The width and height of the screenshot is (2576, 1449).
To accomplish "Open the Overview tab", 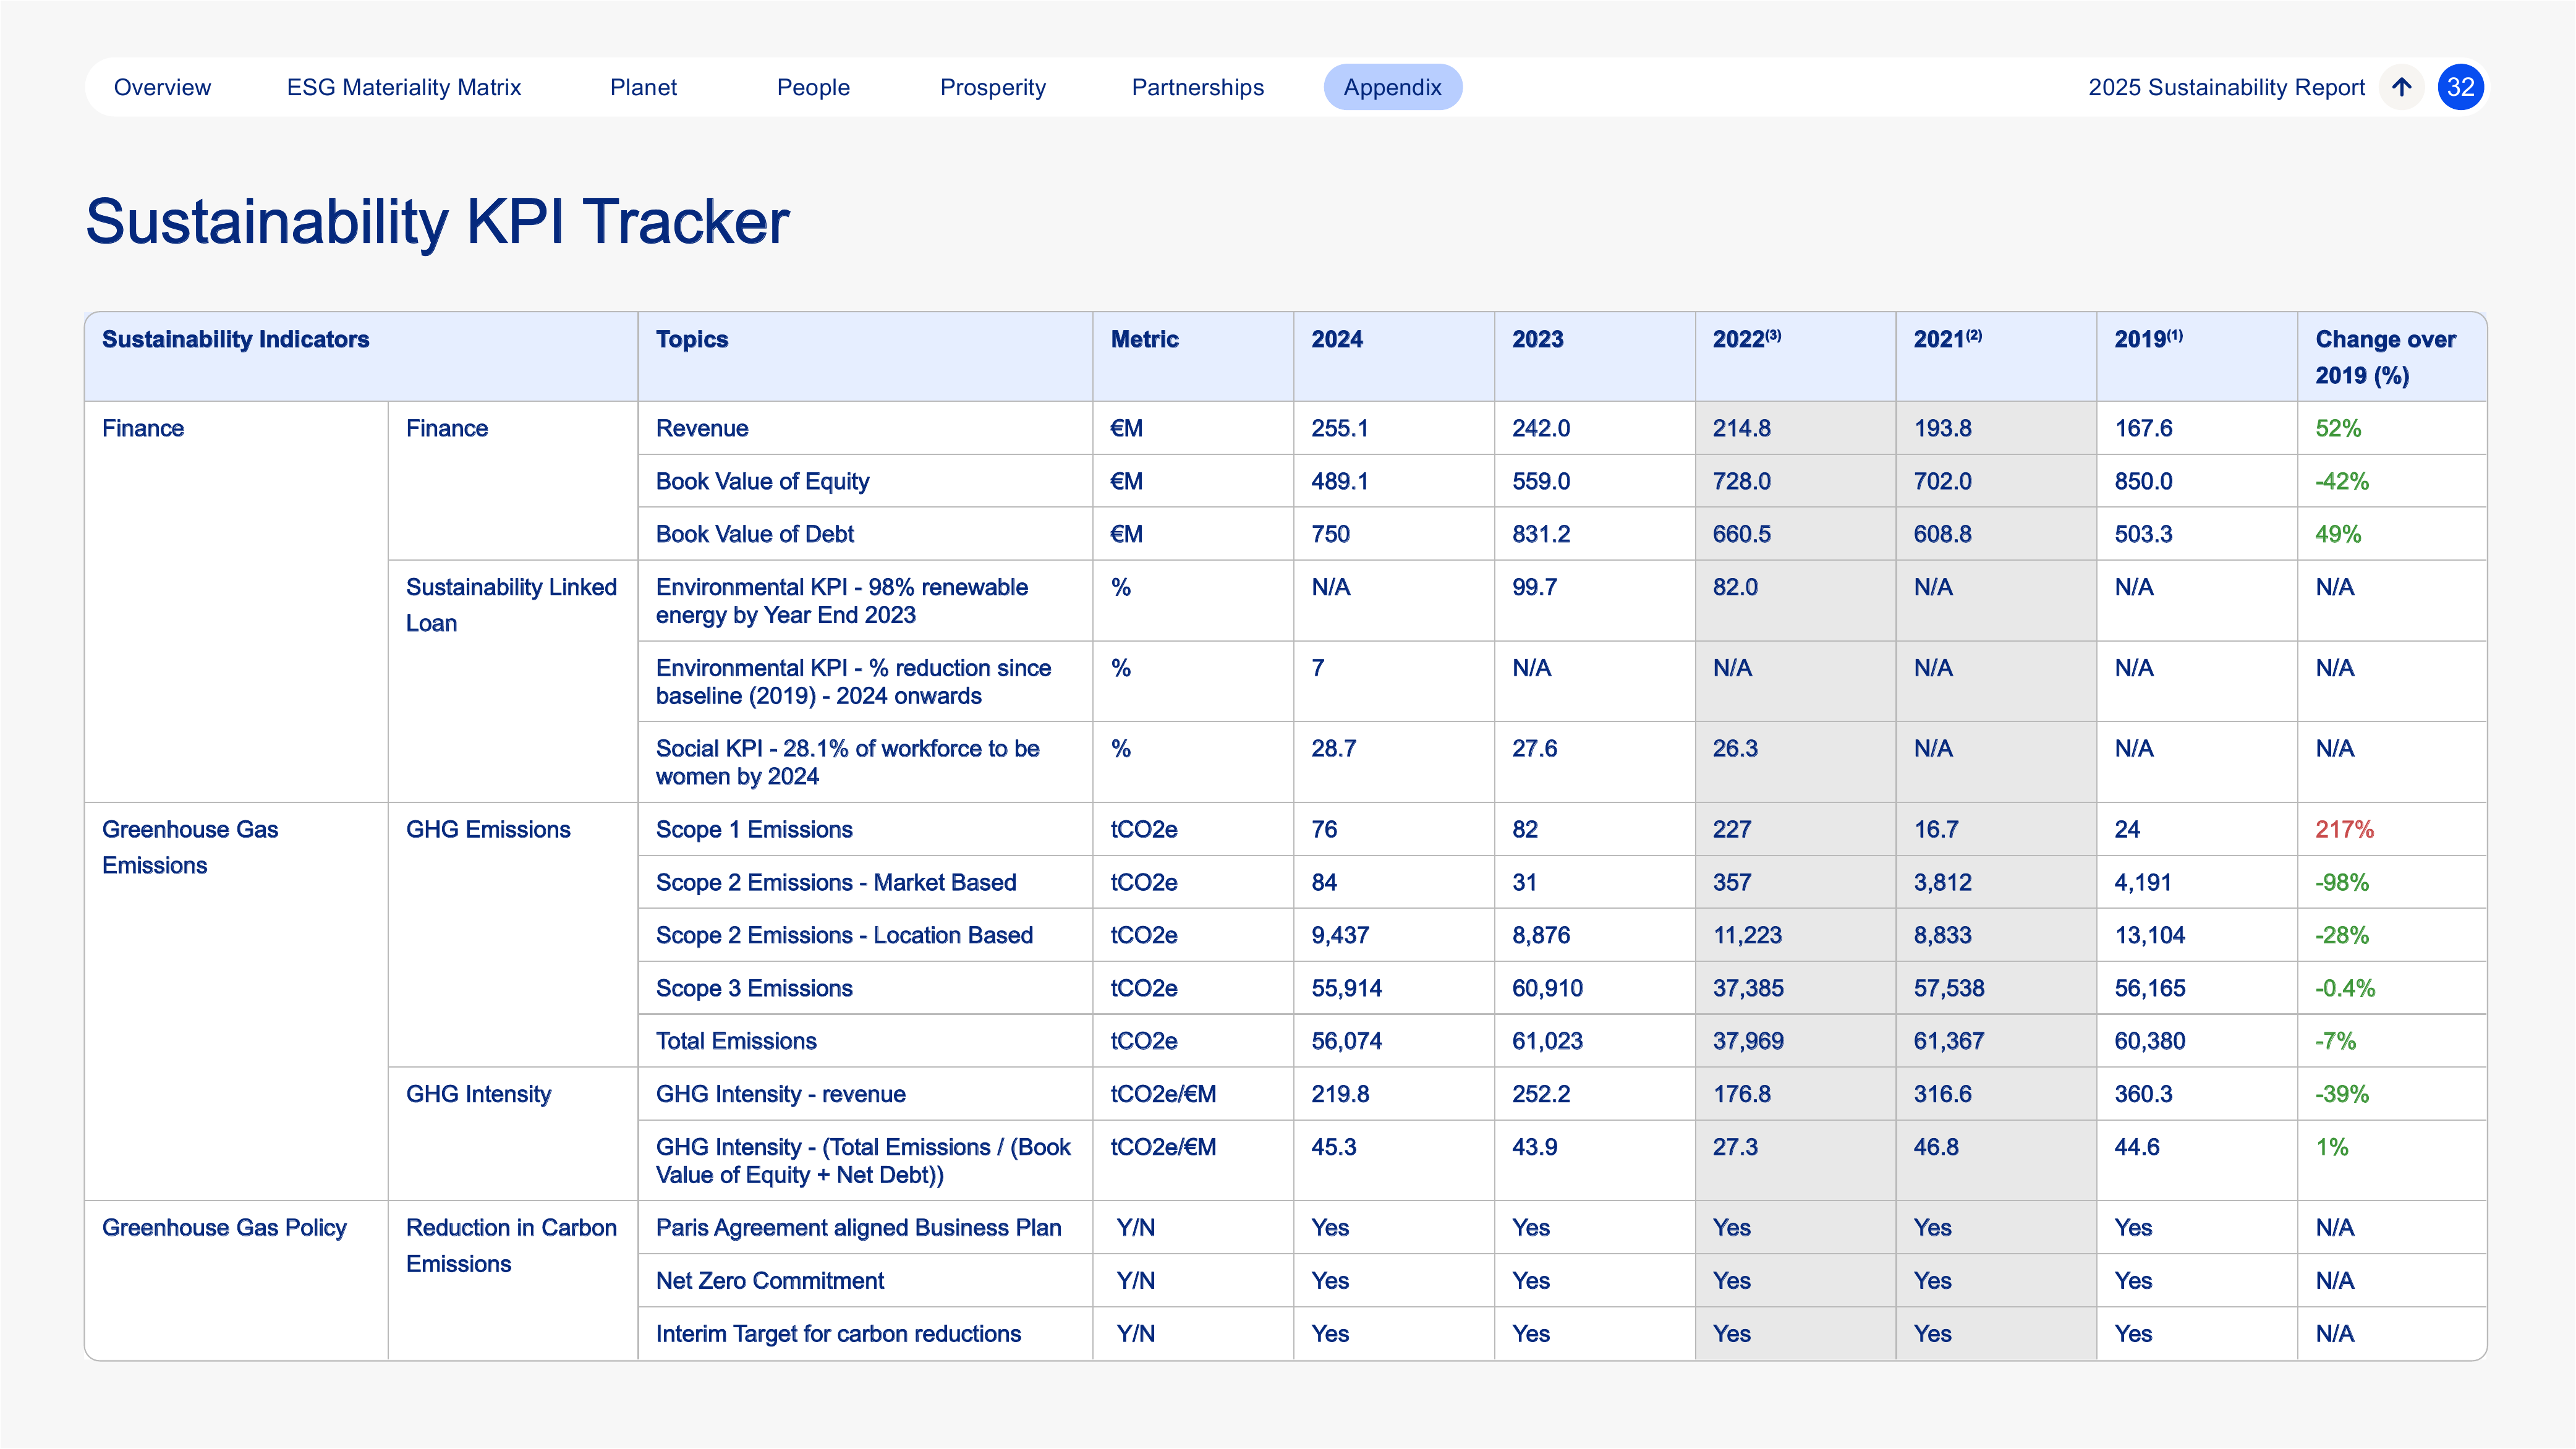I will click(x=162, y=87).
